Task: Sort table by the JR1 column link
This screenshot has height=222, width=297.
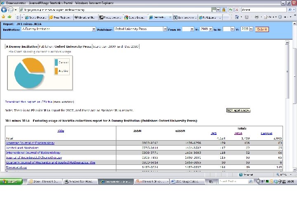Action: coord(214,133)
